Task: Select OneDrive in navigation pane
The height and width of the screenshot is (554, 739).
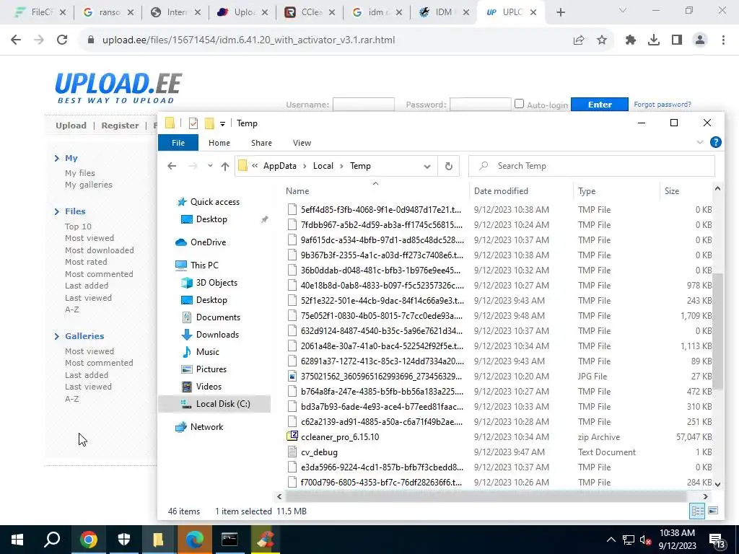Action: click(x=208, y=242)
